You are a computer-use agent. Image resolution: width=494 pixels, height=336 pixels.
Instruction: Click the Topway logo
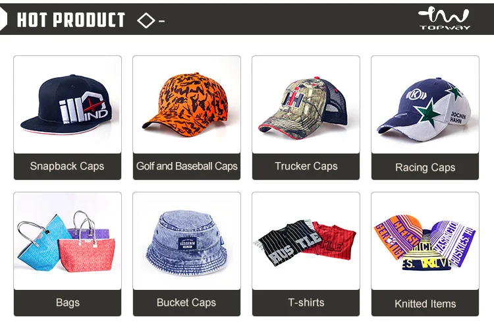click(444, 19)
